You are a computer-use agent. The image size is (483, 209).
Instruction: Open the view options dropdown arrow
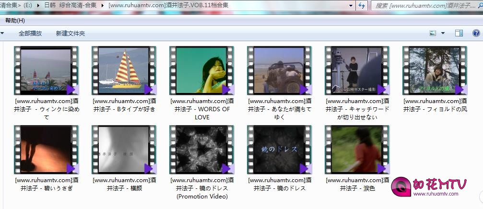click(x=443, y=34)
